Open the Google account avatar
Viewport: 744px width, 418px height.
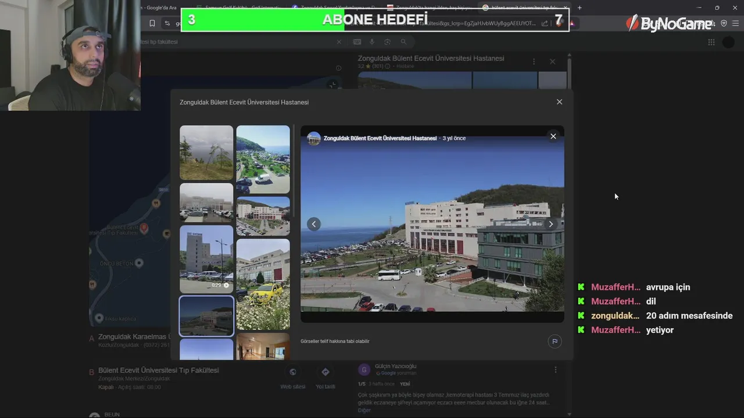728,42
